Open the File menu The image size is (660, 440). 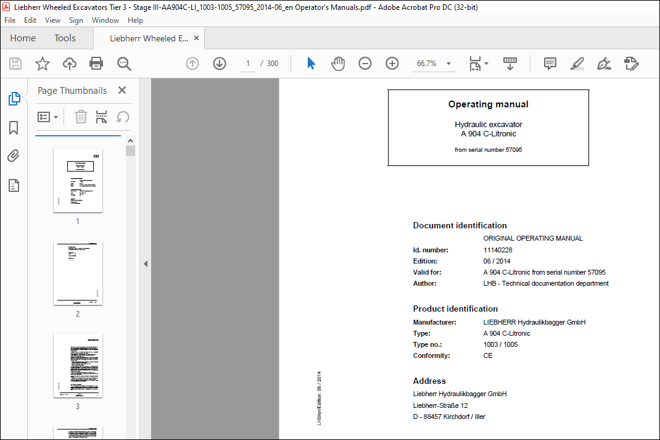(x=10, y=20)
